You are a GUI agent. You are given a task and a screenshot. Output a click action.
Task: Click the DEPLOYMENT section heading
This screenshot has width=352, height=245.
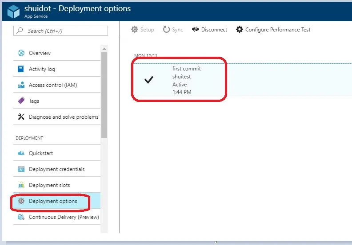[x=29, y=138]
